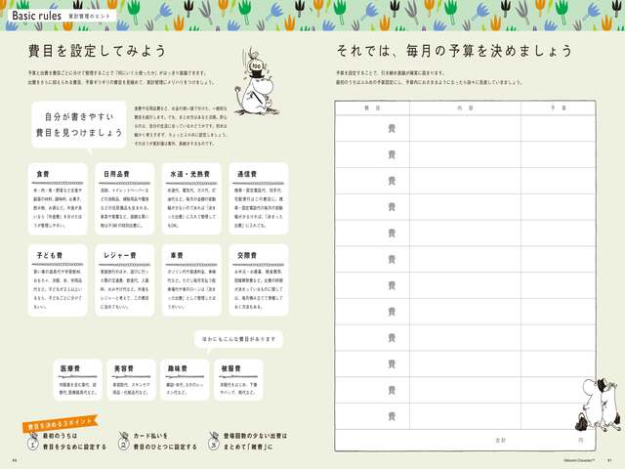This screenshot has width=625, height=469.
Task: Click the numbered circle 1 pencil icon
Action: coord(33,442)
